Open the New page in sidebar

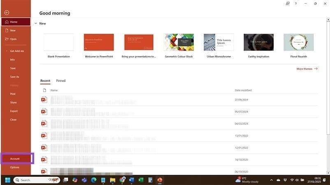pos(16,30)
